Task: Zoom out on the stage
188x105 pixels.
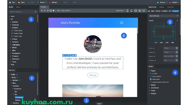Action: point(45,11)
